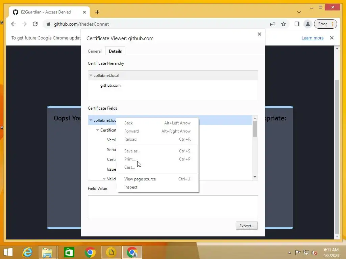Choose Back from the context menu
Viewport: 346px width, 259px height.
pos(157,123)
